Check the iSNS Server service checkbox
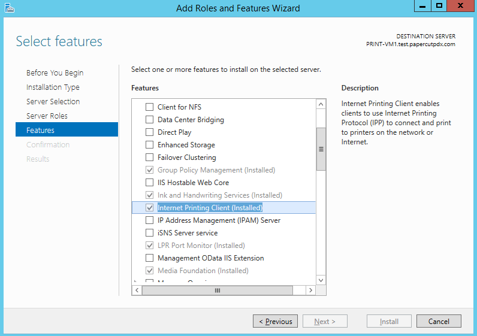The image size is (477, 336). [149, 233]
